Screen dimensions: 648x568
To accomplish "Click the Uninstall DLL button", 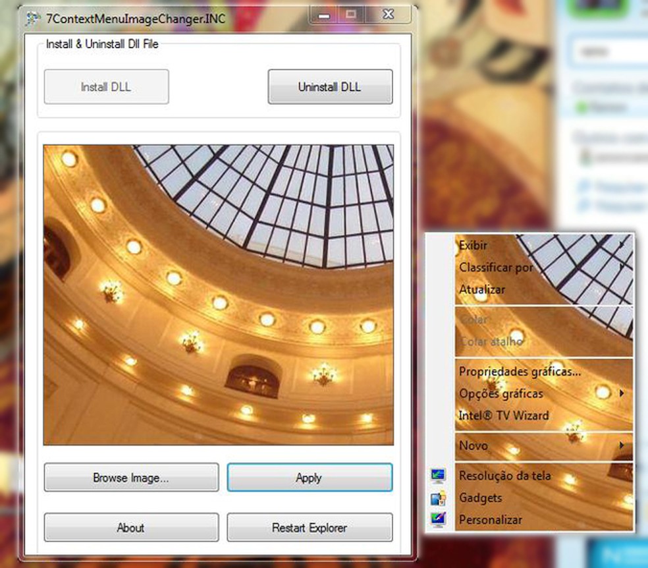I will pos(329,86).
